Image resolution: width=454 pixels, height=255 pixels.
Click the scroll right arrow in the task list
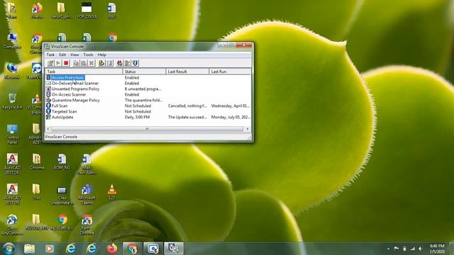[248, 129]
